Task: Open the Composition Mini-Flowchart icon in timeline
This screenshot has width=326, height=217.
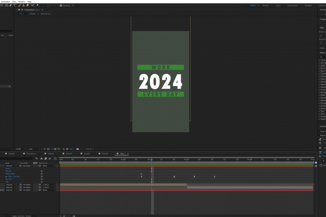Action: [36, 159]
